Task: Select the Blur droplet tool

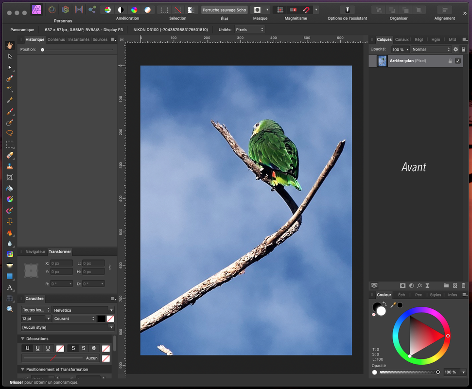Action: (x=10, y=243)
